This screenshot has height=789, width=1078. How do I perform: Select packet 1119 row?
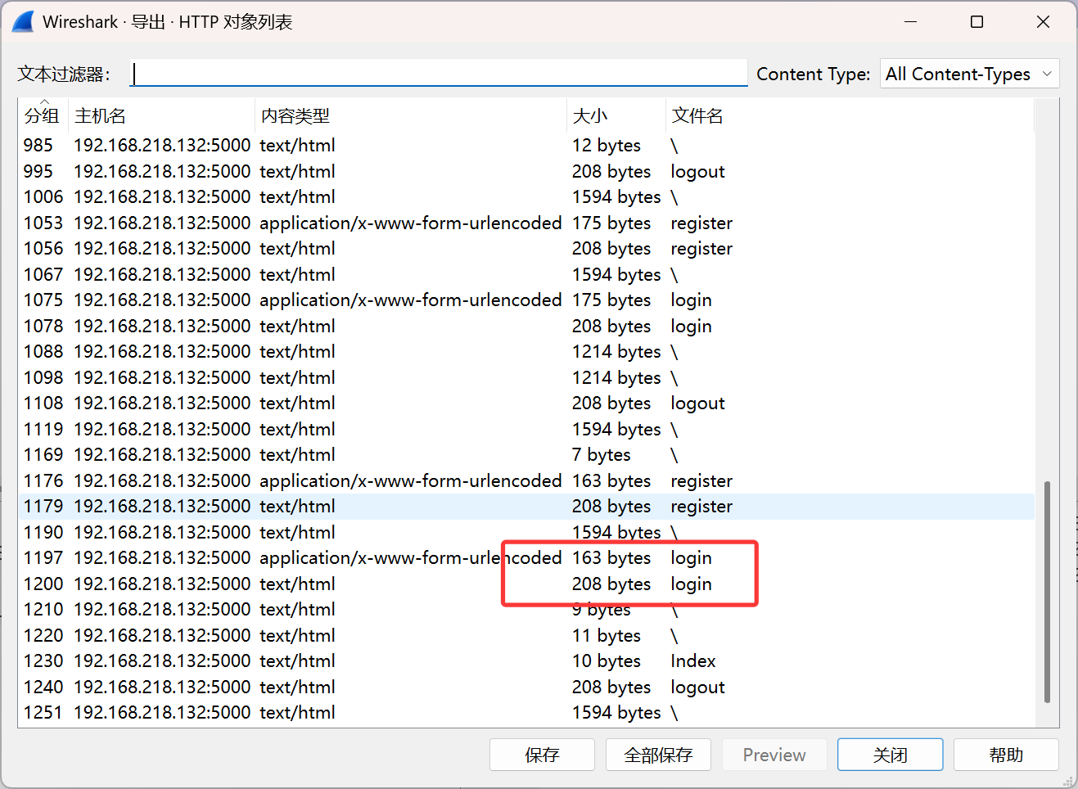tap(526, 429)
